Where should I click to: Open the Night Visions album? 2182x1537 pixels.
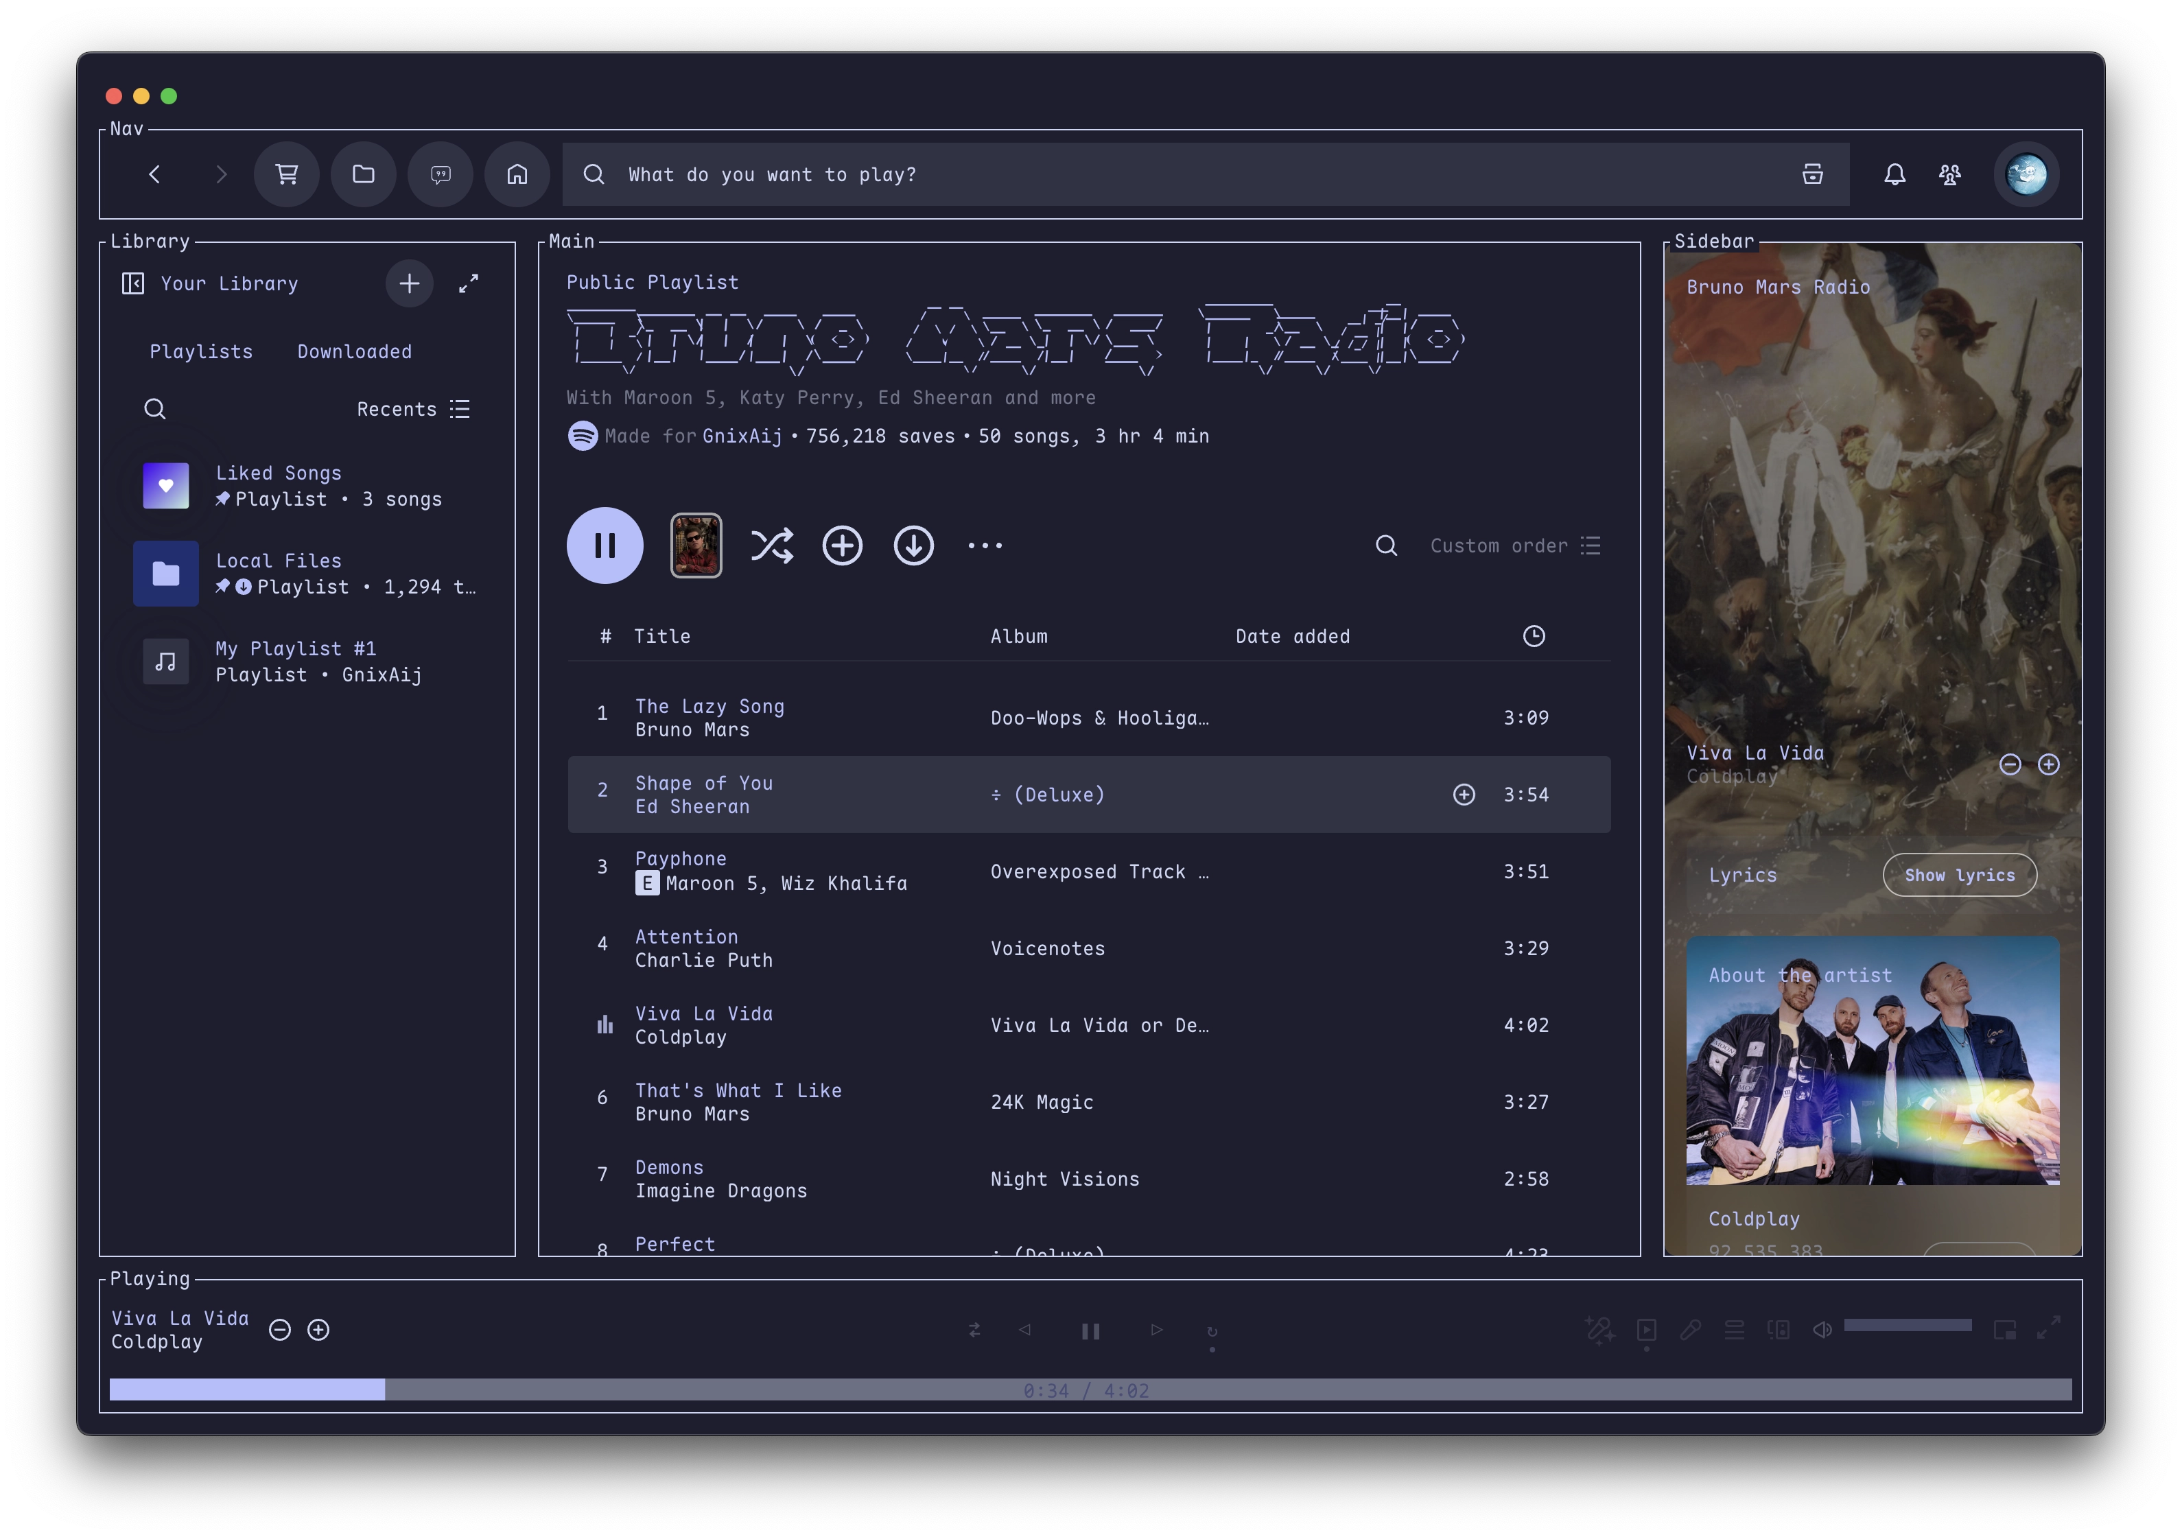[x=1064, y=1180]
